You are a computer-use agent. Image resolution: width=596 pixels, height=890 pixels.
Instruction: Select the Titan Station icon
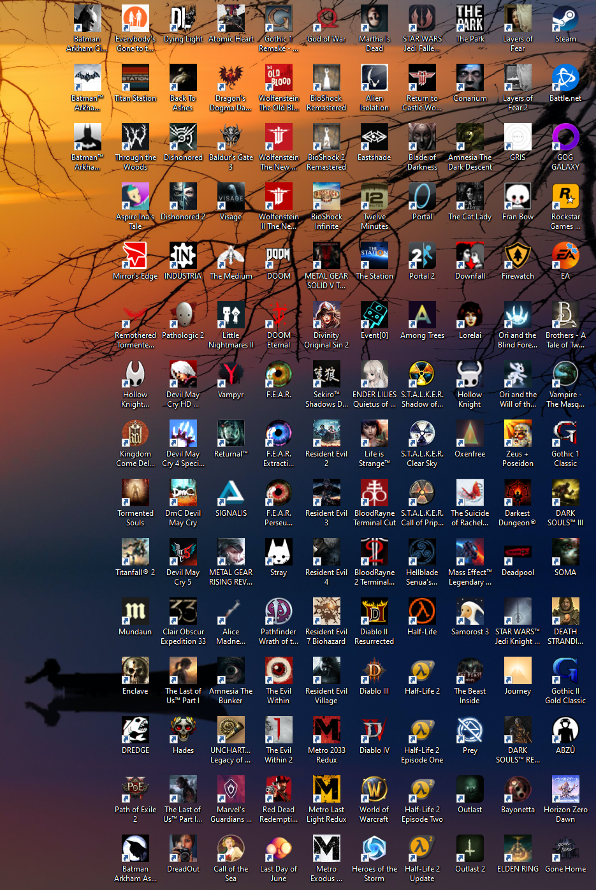(x=135, y=78)
